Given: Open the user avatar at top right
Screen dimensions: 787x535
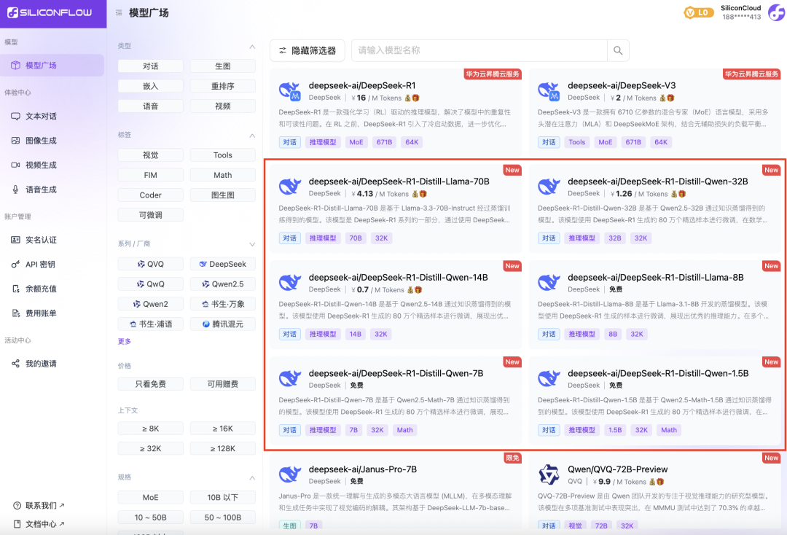Looking at the screenshot, I should (x=775, y=13).
